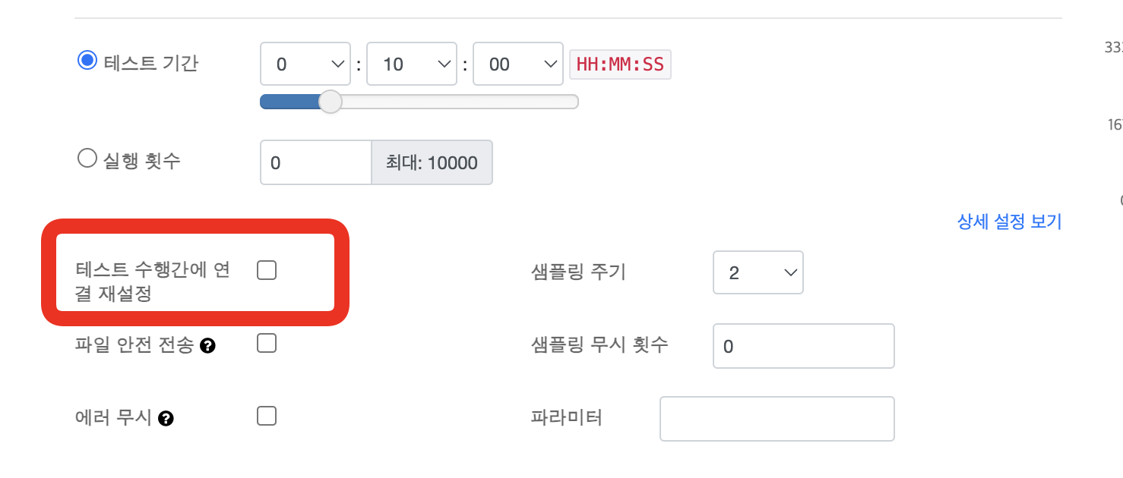1123x478 pixels.
Task: Expand the seconds dropdown showing 00
Action: click(517, 64)
